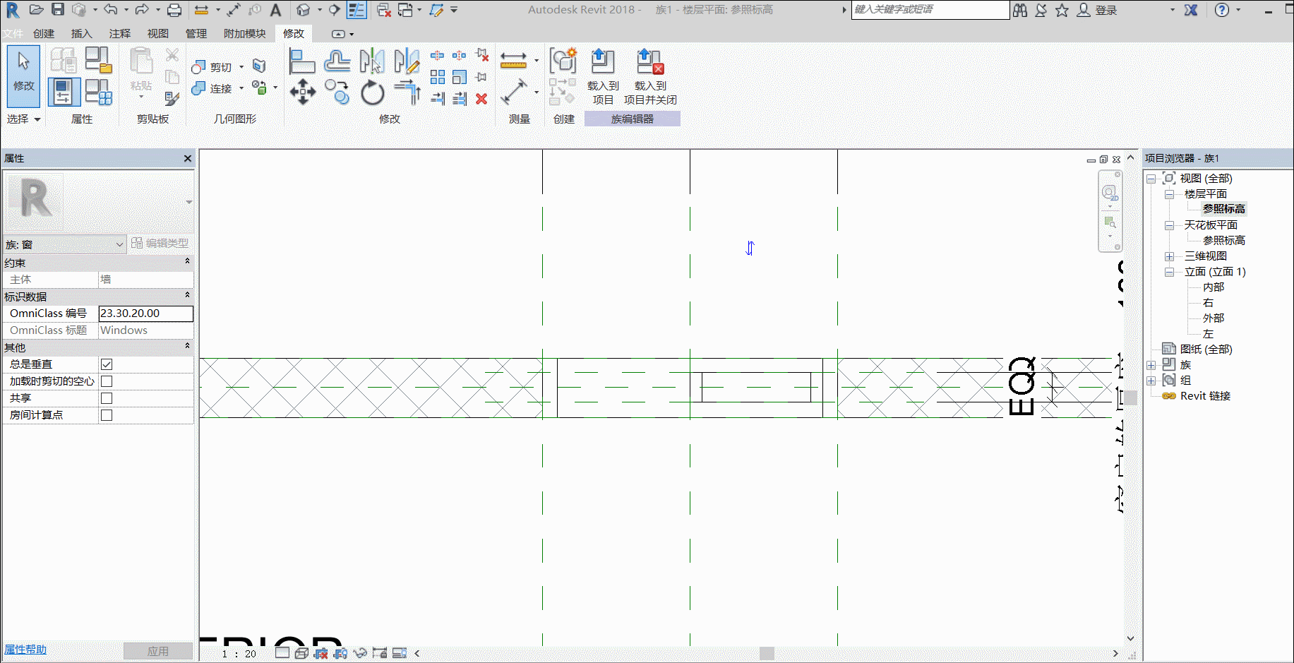Toggle the Properties palette button
1294x663 pixels.
pyautogui.click(x=63, y=92)
